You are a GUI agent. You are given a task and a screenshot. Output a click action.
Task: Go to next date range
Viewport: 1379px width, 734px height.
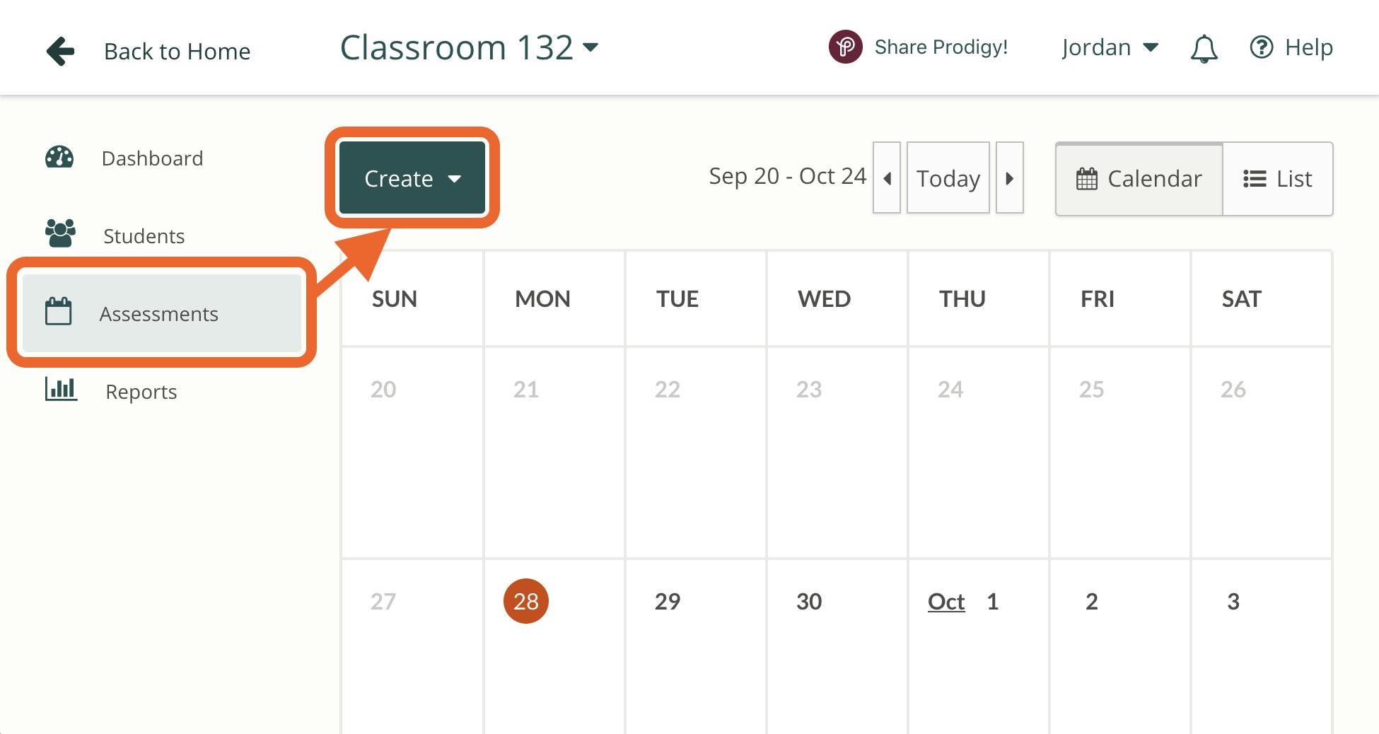pos(1009,178)
